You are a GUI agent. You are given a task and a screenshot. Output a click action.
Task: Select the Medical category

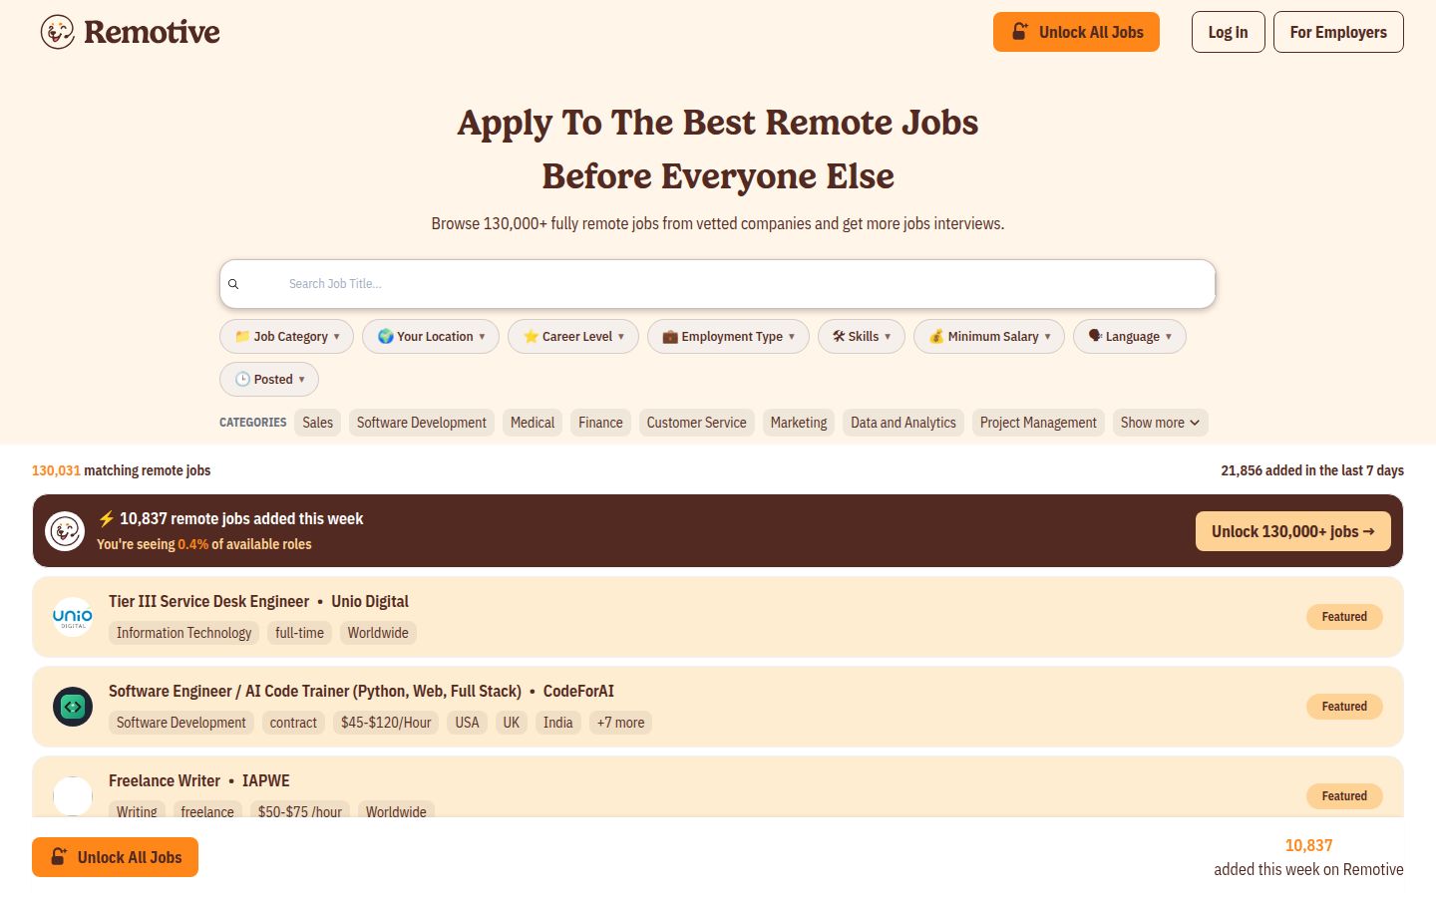[533, 423]
